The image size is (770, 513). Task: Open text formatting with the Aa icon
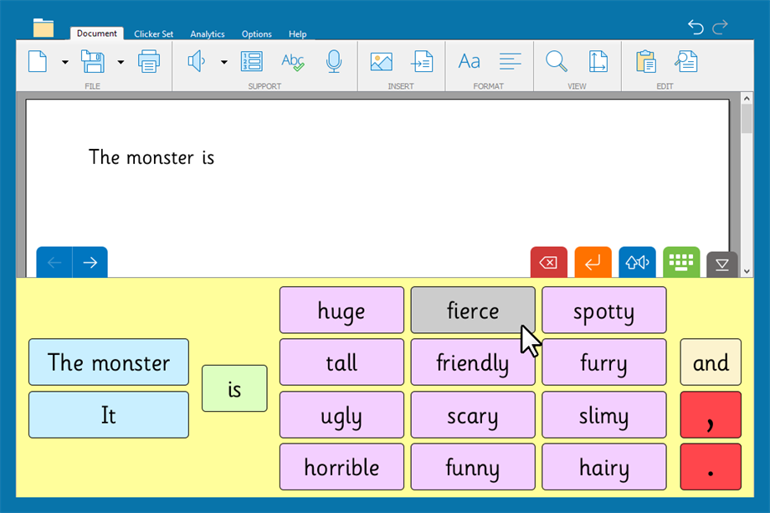click(468, 61)
